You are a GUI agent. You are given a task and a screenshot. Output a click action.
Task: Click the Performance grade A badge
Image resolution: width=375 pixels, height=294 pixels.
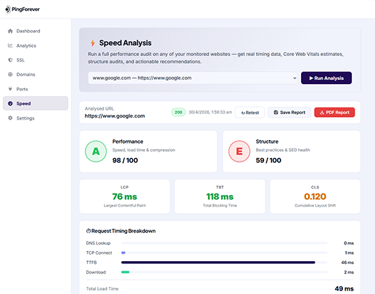tap(96, 151)
